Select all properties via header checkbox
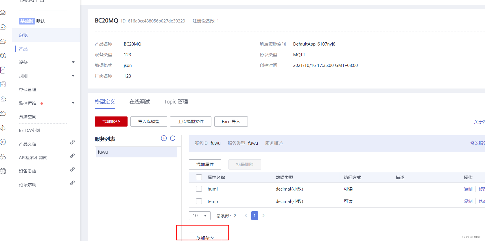The image size is (485, 241). click(199, 177)
